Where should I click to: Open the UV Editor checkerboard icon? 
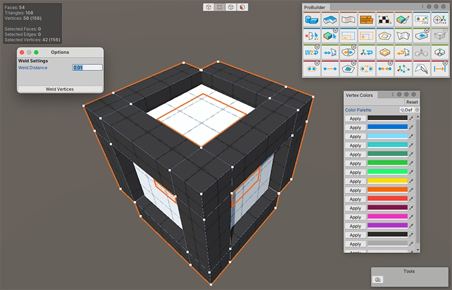384,19
